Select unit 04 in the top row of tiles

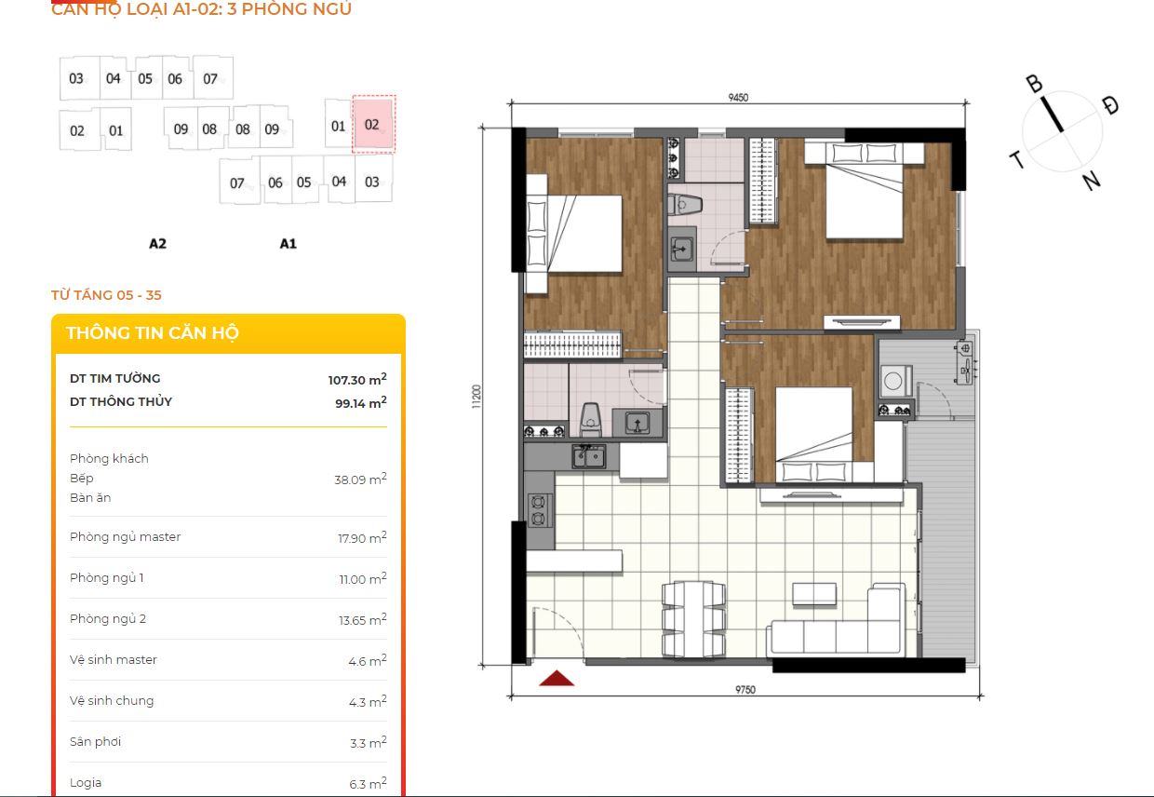coord(114,78)
